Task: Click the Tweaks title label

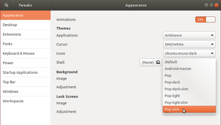Action: [x=25, y=5]
